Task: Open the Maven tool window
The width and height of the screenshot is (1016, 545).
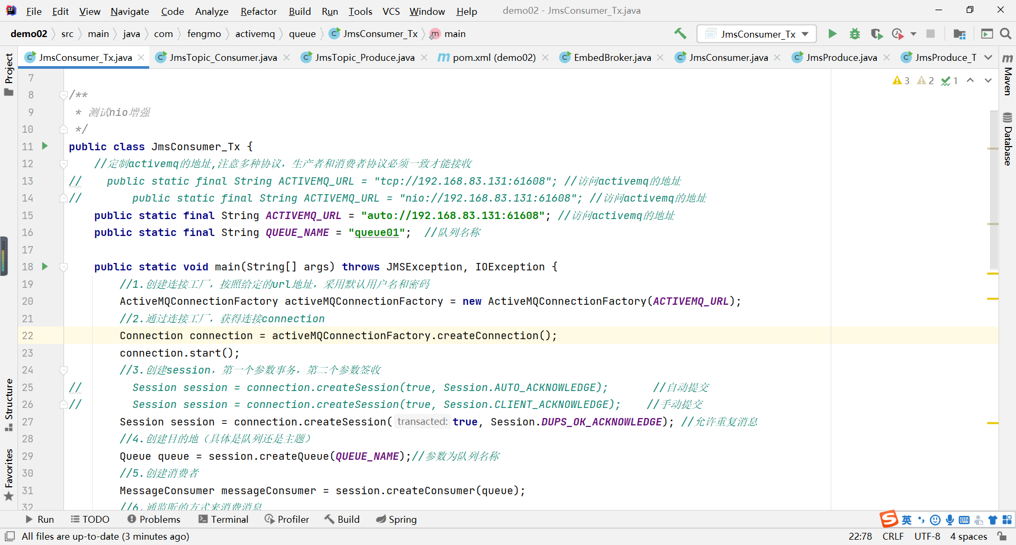Action: coord(1008,75)
